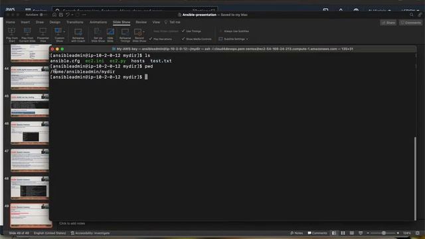Expand Record Slide Show dropdown arrow
This screenshot has height=239, width=425.
(x=143, y=32)
